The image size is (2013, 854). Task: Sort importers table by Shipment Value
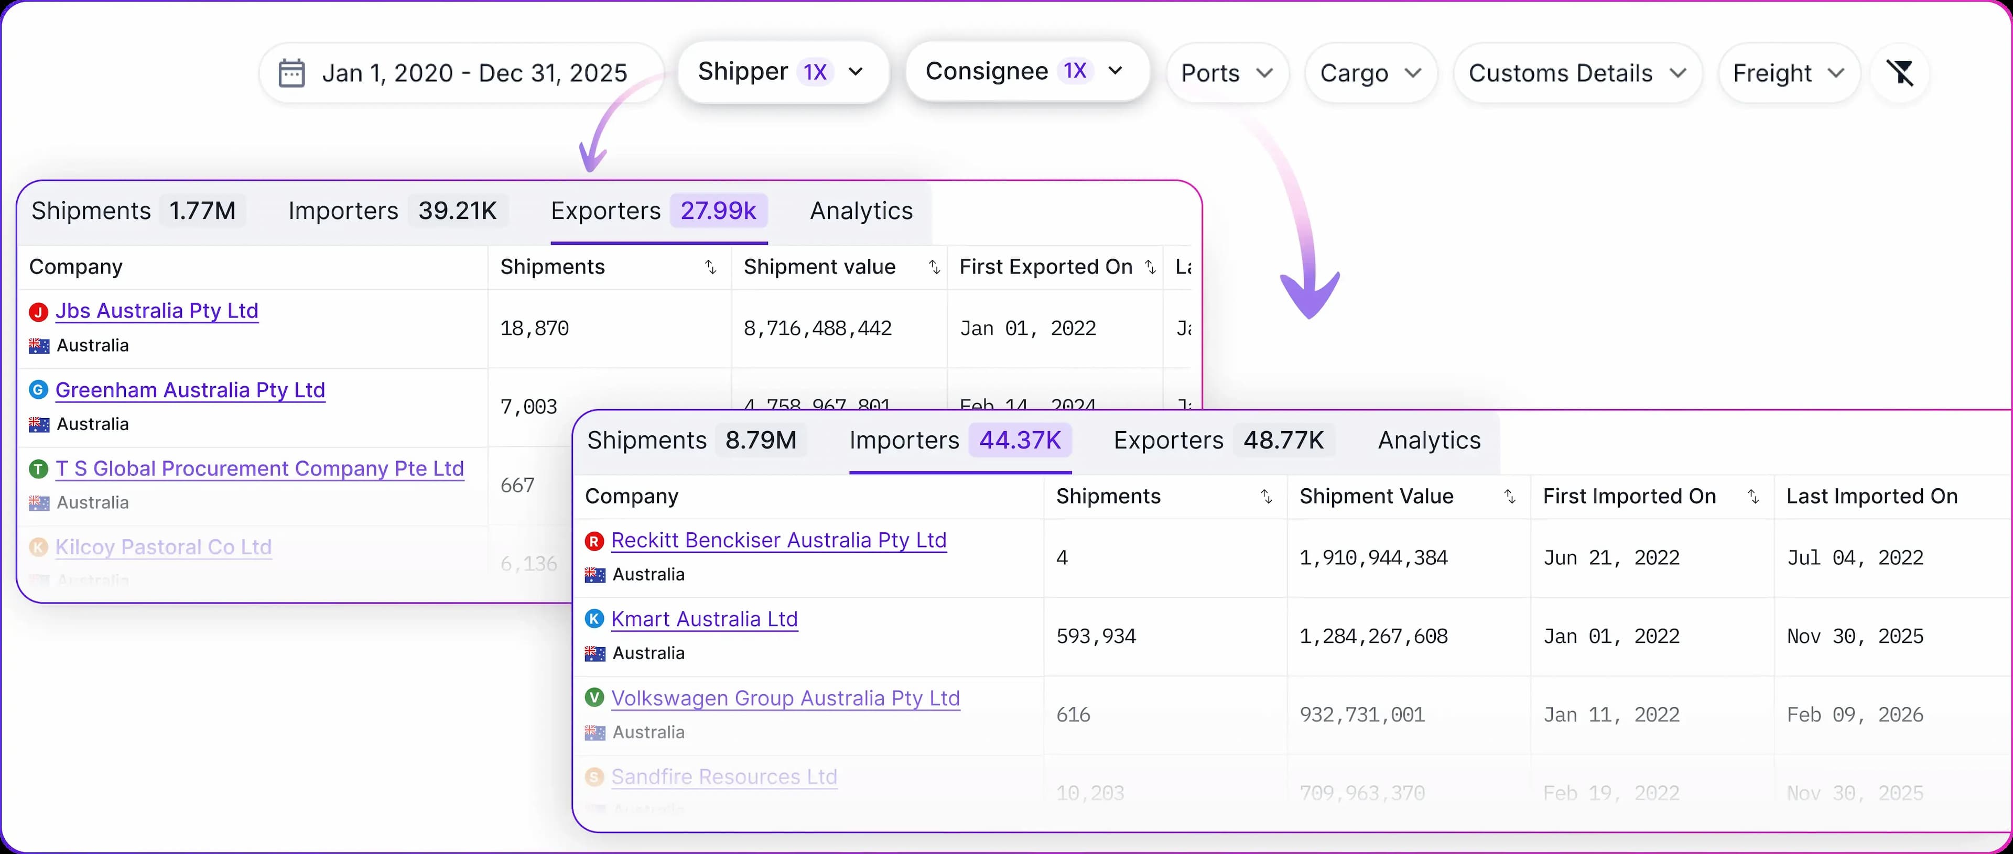[x=1510, y=497]
